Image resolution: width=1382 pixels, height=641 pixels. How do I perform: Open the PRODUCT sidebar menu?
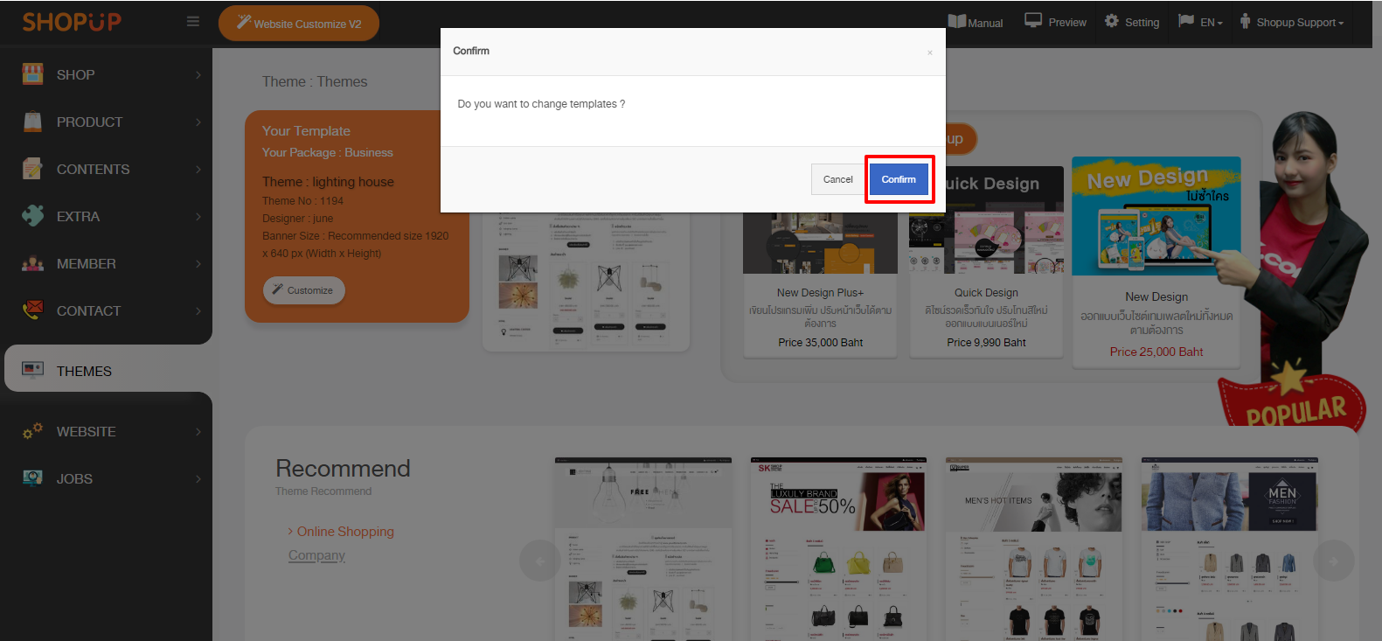coord(106,122)
